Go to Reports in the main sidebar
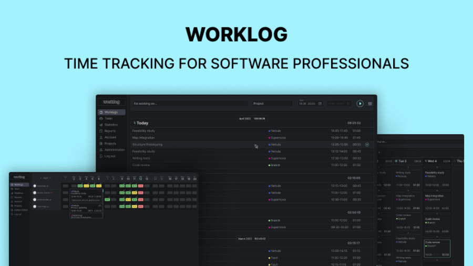Image resolution: width=473 pixels, height=266 pixels. point(110,131)
